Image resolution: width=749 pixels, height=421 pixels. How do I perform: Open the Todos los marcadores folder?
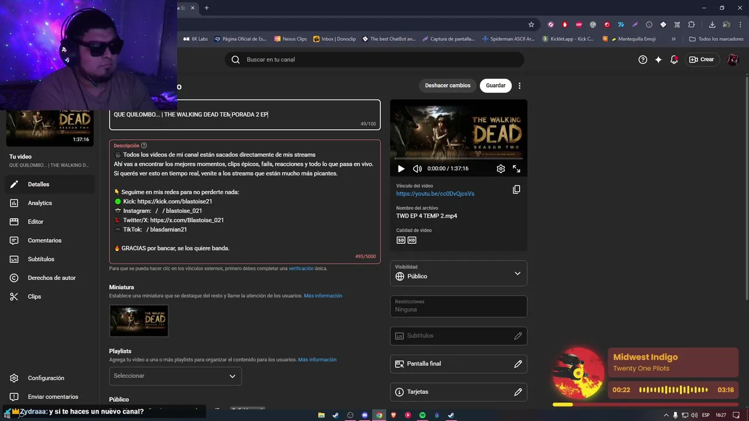click(716, 39)
